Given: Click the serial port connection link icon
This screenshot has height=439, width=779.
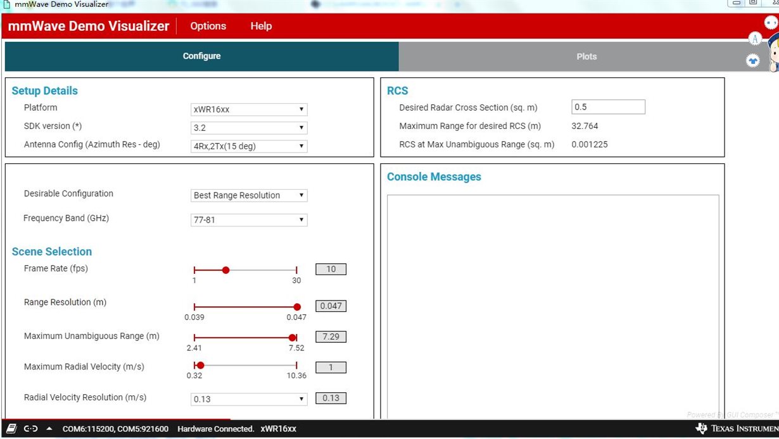Looking at the screenshot, I should click(x=30, y=429).
